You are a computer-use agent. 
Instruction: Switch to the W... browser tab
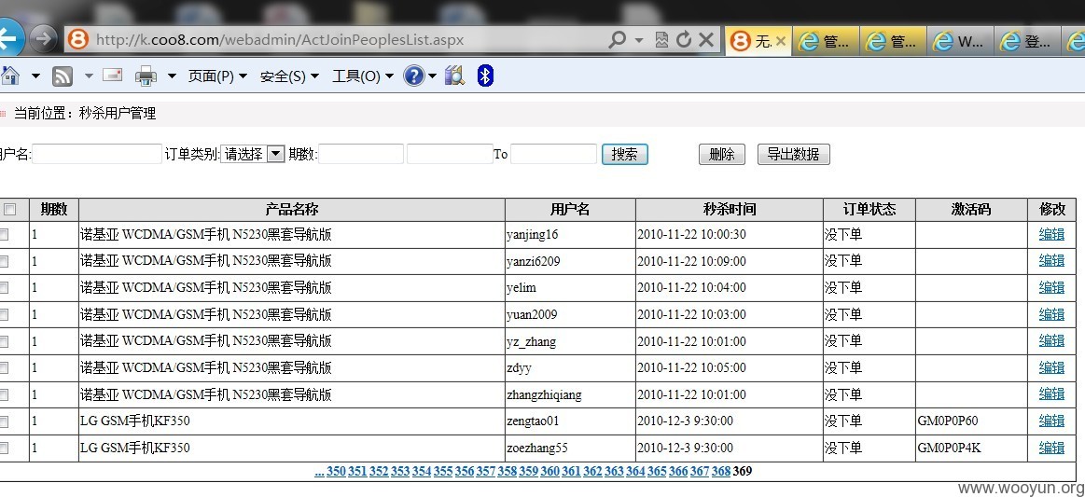pos(960,41)
